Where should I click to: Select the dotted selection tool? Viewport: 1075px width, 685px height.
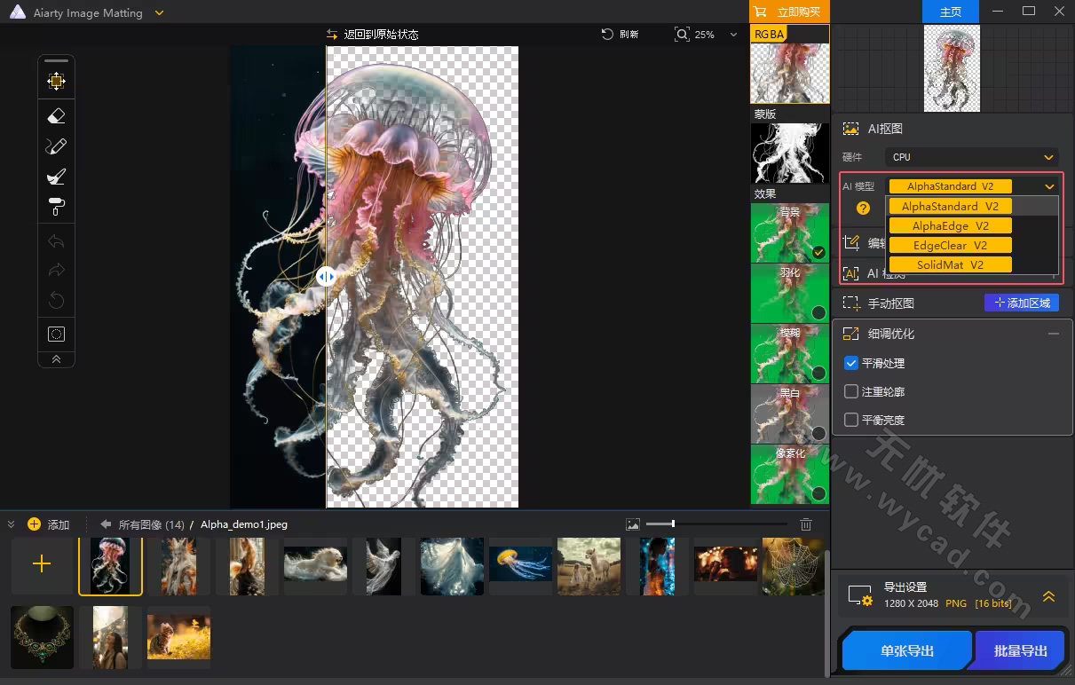(56, 333)
